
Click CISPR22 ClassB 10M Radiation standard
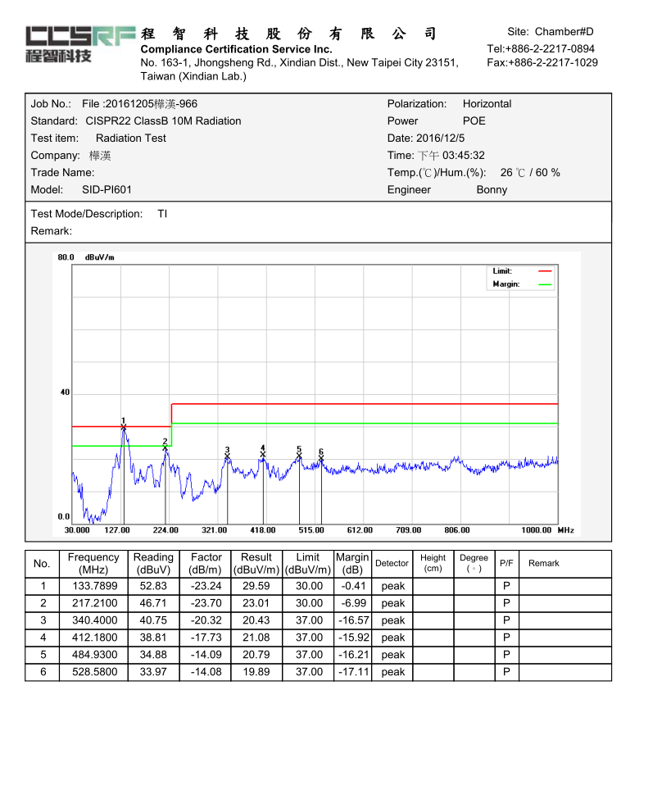tap(163, 121)
